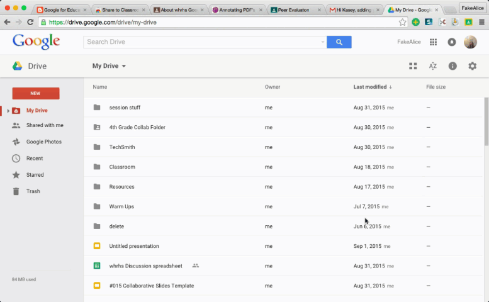
Task: Show details info panel
Action: pos(452,66)
